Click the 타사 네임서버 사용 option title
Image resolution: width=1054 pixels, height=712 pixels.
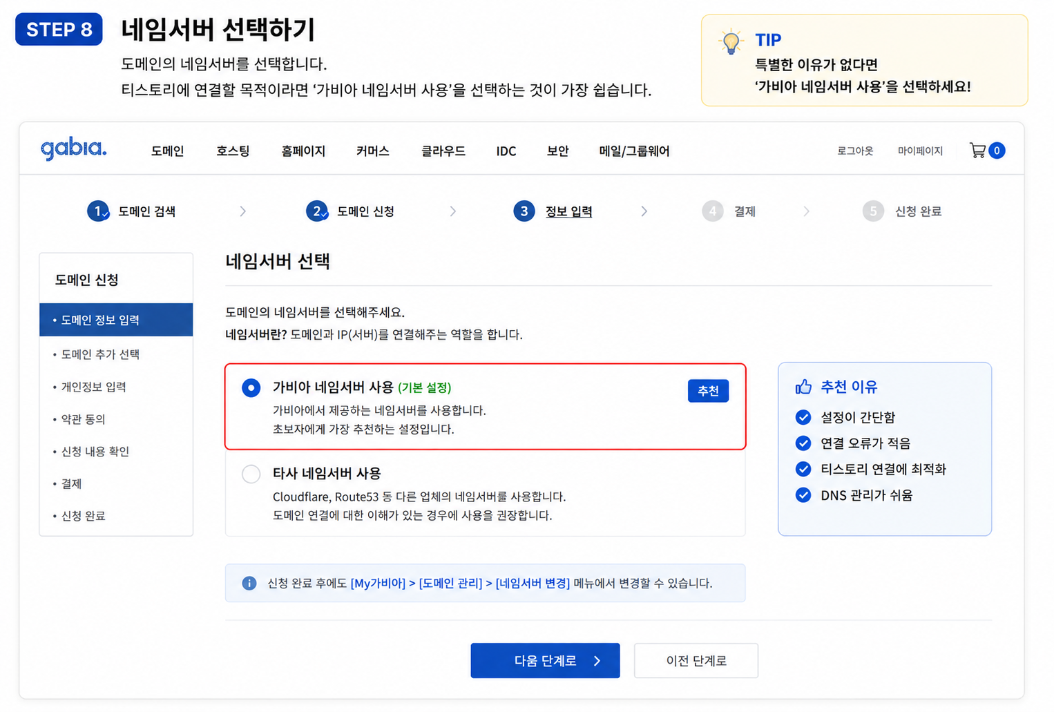click(327, 474)
